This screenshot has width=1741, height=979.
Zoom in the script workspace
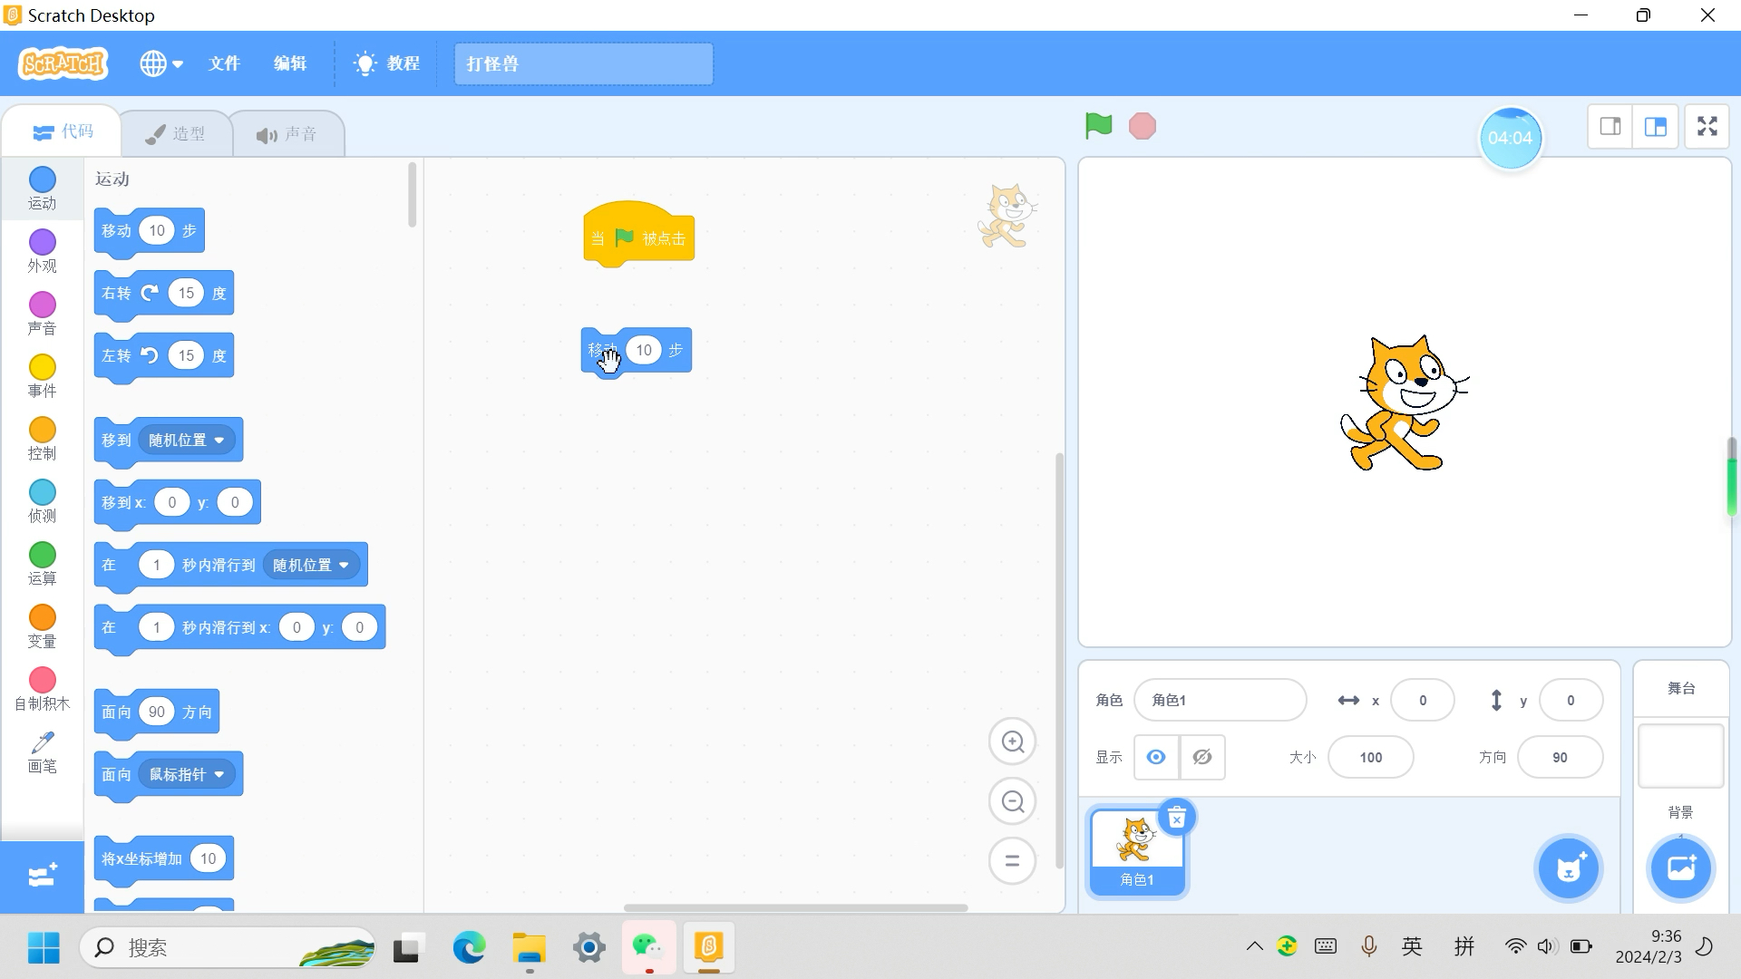(x=1012, y=742)
